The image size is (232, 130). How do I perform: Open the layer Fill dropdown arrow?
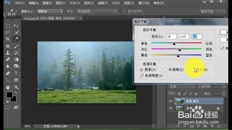coord(224,94)
